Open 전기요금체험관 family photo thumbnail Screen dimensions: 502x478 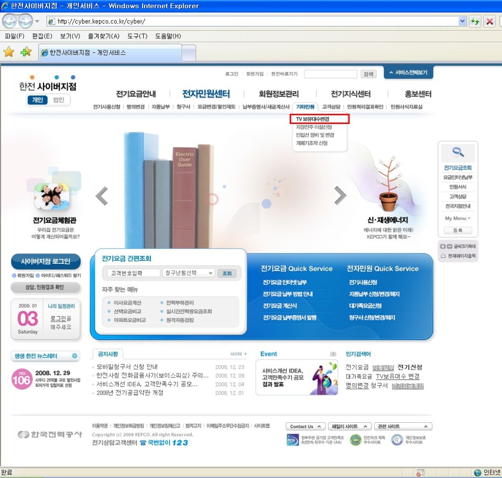(x=51, y=196)
